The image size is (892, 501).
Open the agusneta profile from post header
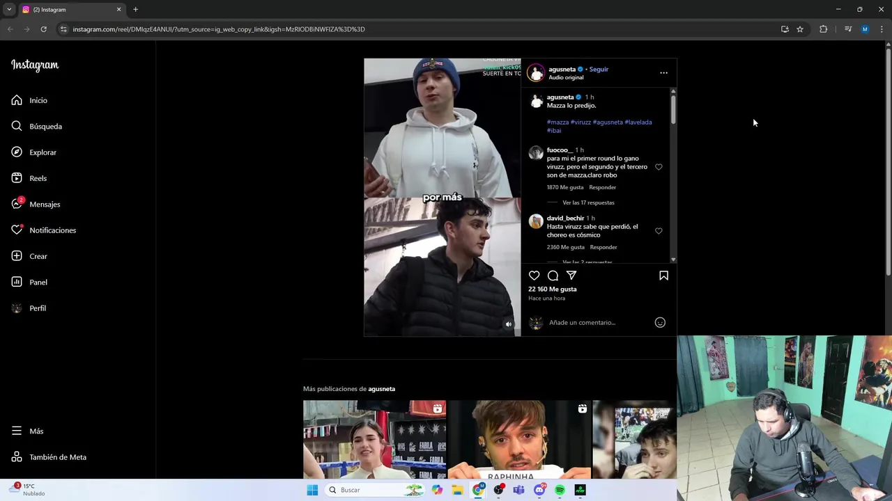[562, 69]
